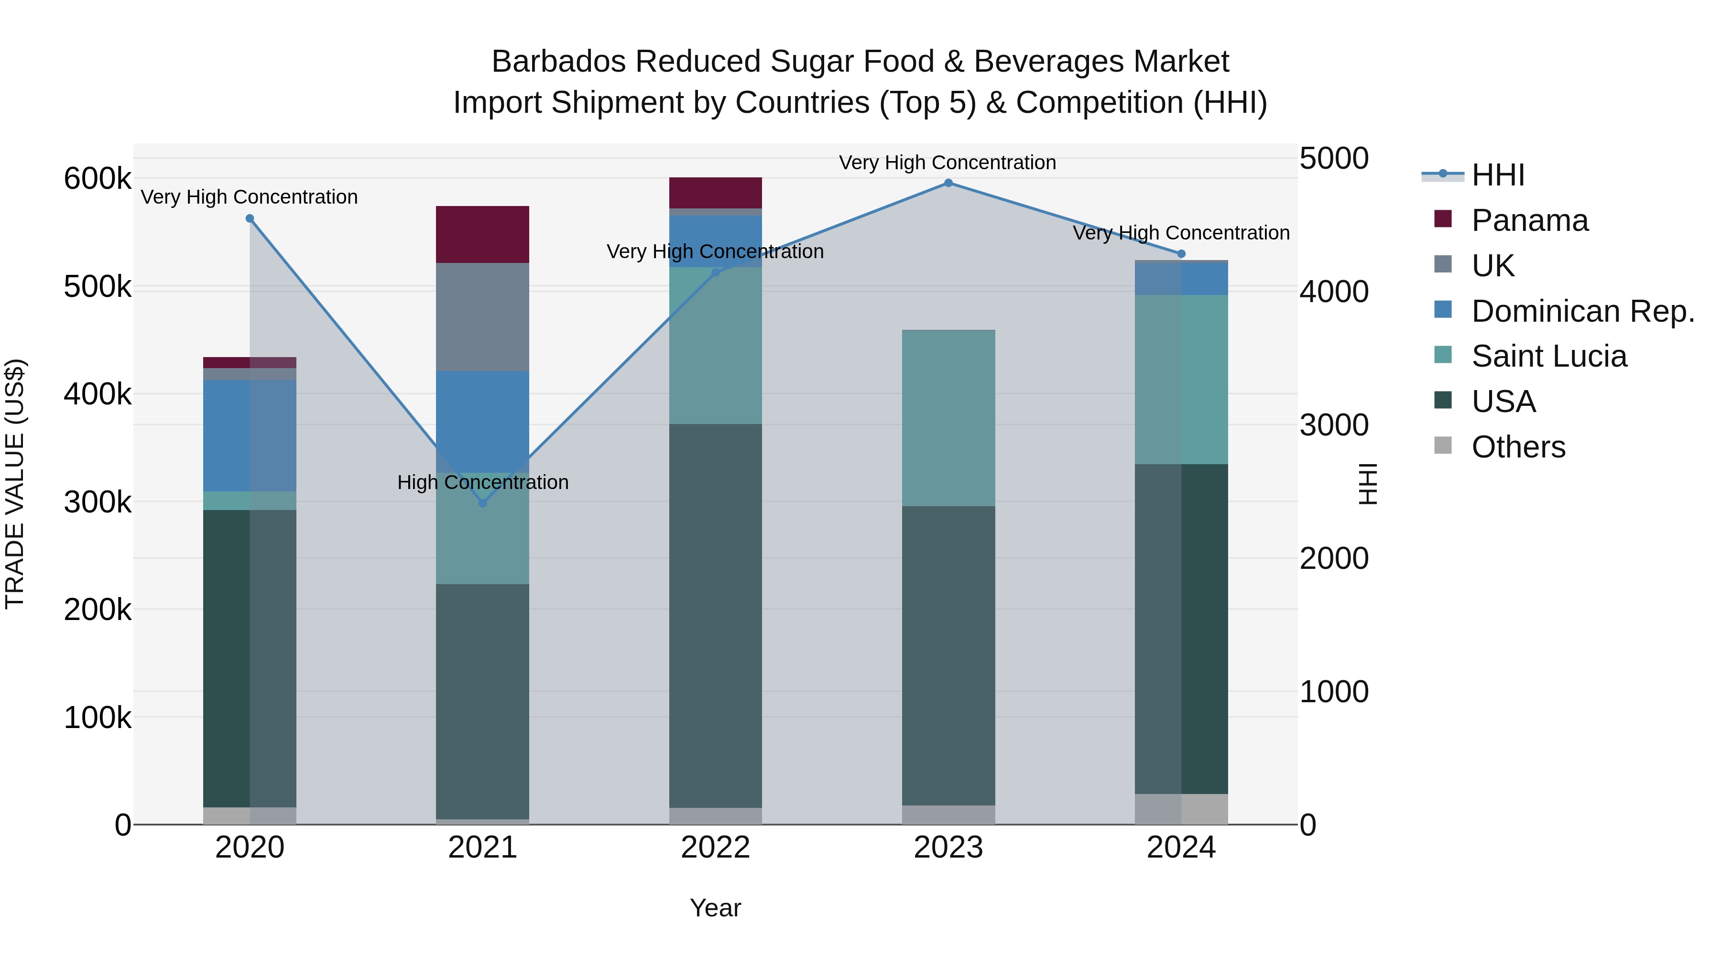The image size is (1721, 968).
Task: Click 'Very High Concentration' label at 2022
Action: click(715, 251)
